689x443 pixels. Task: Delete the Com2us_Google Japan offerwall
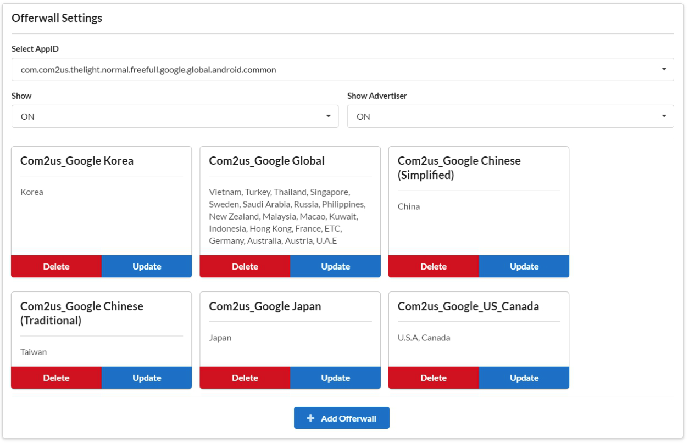point(245,378)
